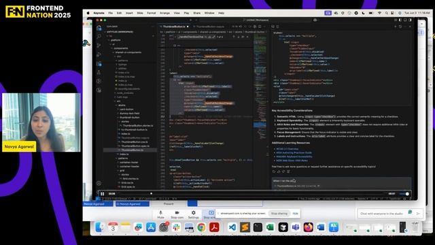Screen dimensions: 435x245
Task: Click the Stop cam button
Action: point(177,214)
